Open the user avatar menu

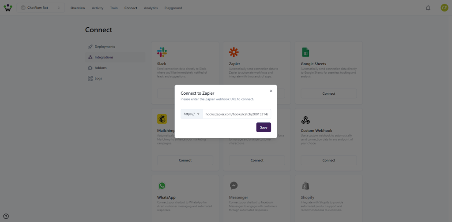point(444,8)
